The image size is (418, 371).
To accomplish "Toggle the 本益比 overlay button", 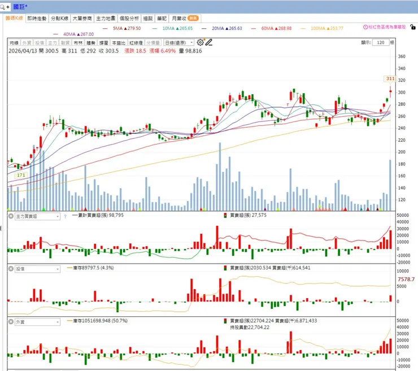I will click(x=119, y=43).
